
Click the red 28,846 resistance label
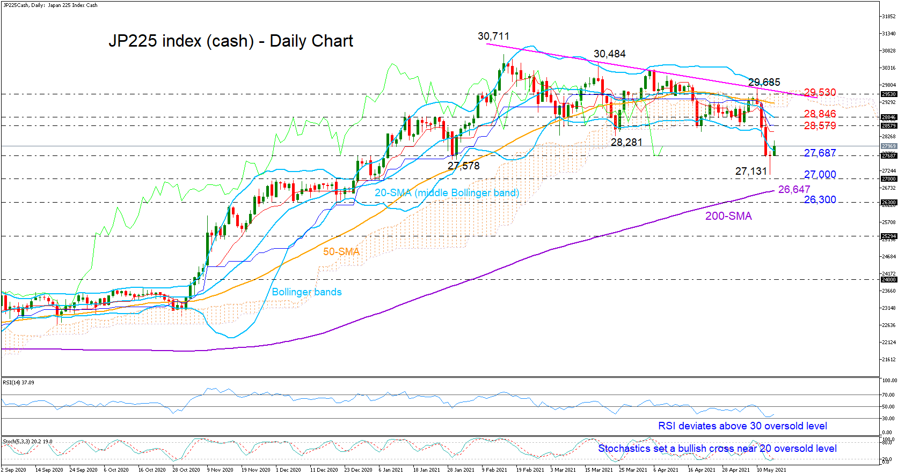pos(820,114)
